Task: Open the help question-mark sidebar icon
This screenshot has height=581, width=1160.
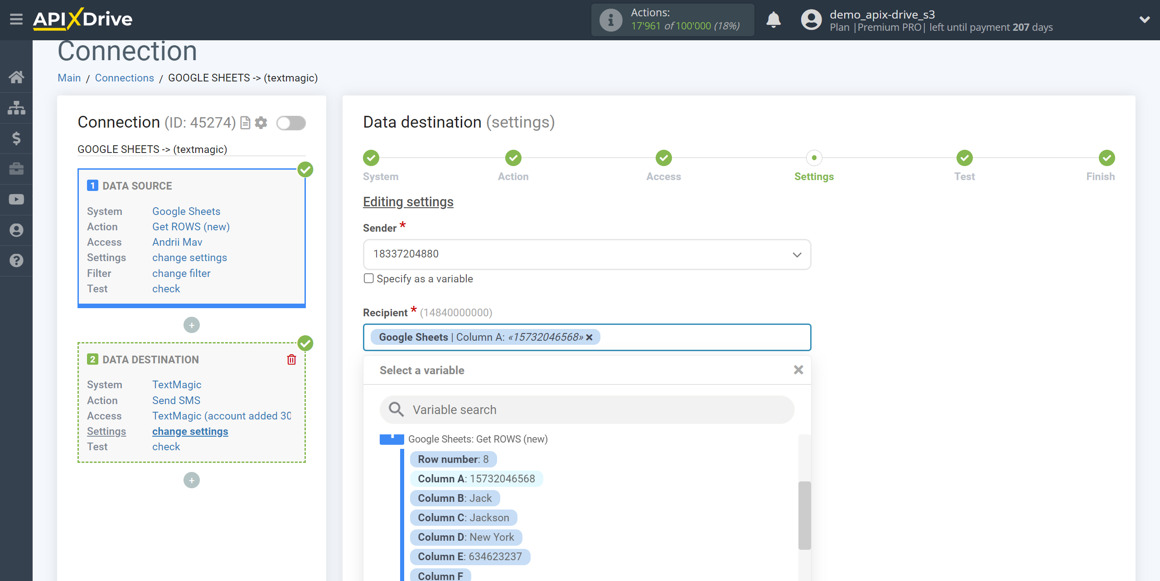Action: (x=16, y=261)
